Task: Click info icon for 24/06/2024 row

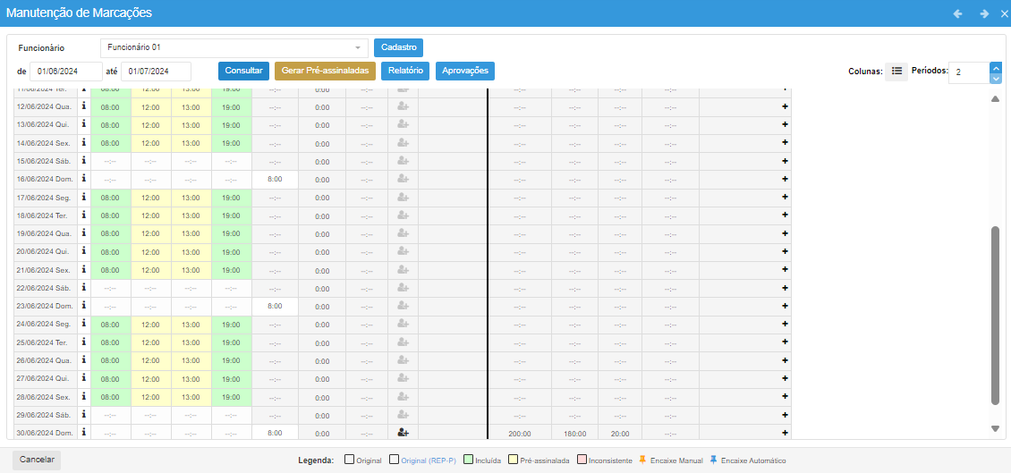Action: click(x=84, y=324)
